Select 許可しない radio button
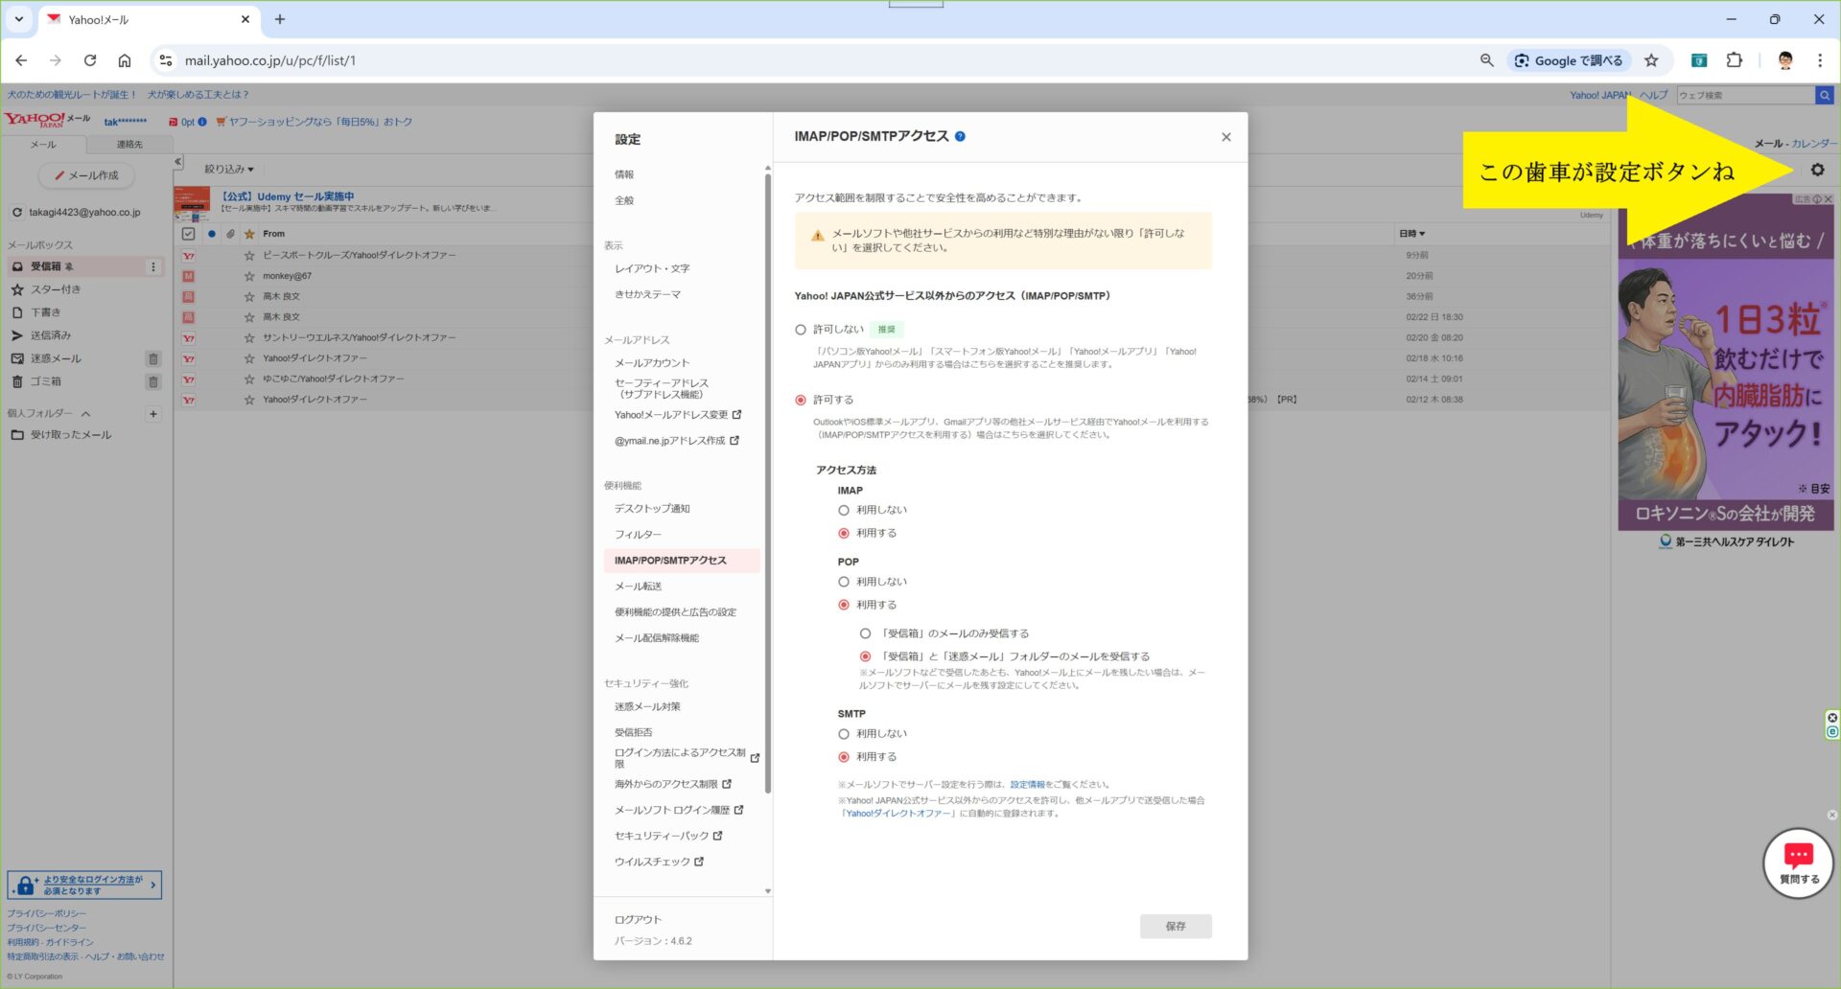This screenshot has width=1841, height=989. pyautogui.click(x=801, y=330)
